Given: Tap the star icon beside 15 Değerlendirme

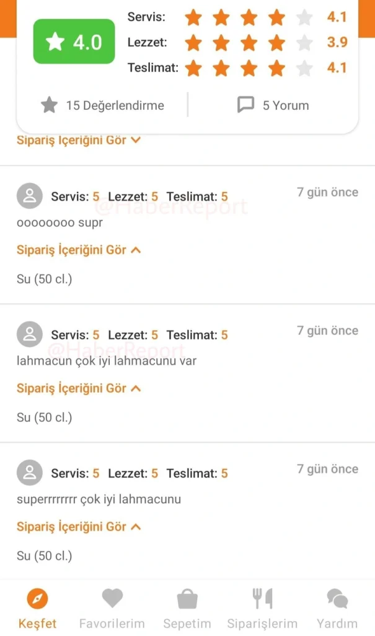Looking at the screenshot, I should pyautogui.click(x=49, y=105).
